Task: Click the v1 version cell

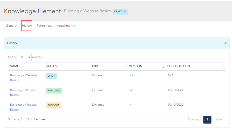Action: click(131, 105)
